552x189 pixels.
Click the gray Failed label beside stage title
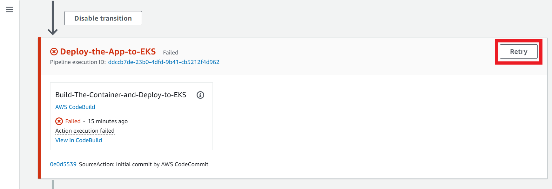pos(171,53)
